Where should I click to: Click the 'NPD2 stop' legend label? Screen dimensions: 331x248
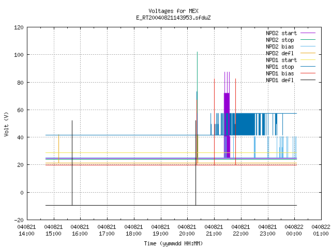[280, 40]
